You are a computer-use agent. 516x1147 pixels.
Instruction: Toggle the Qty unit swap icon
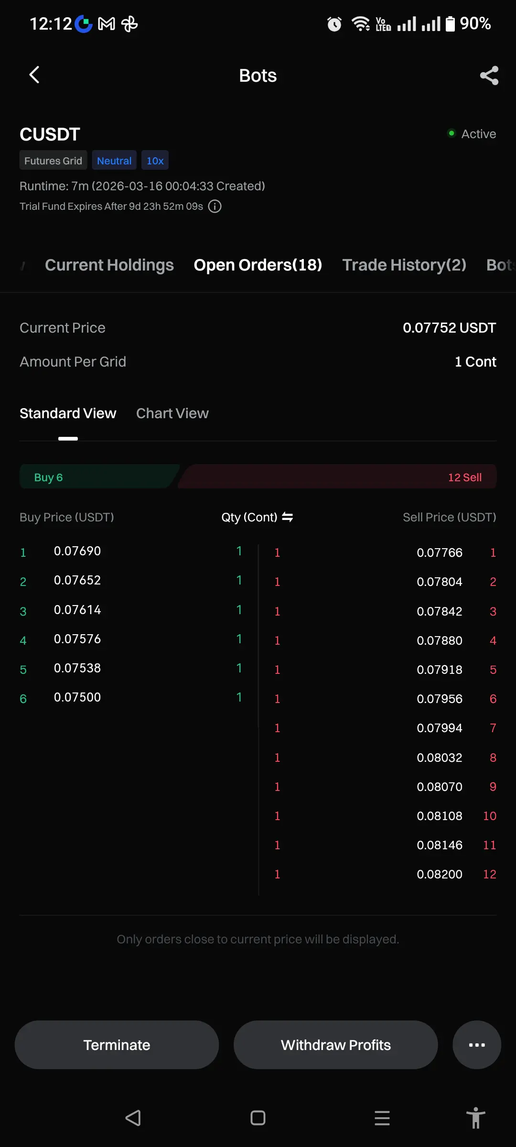coord(288,517)
